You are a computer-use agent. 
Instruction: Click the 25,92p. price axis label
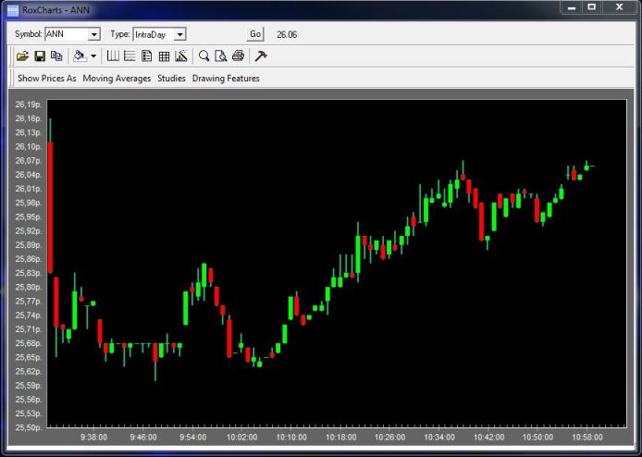click(29, 231)
